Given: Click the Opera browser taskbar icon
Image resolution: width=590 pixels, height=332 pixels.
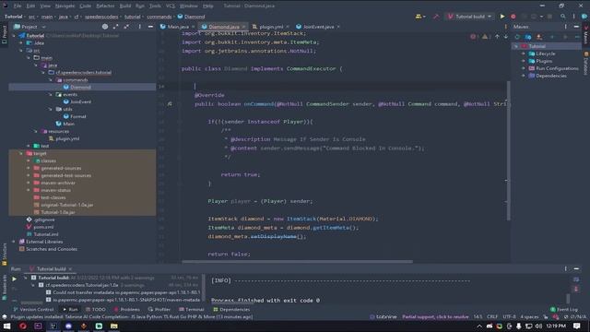Looking at the screenshot, I should point(22,326).
